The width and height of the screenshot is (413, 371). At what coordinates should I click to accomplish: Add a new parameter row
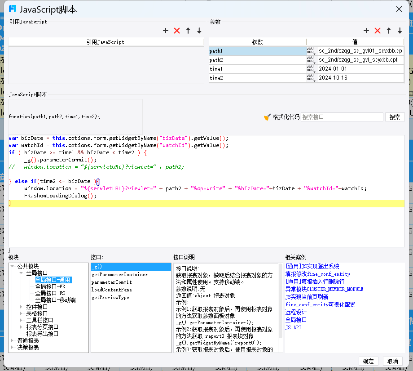click(366, 31)
